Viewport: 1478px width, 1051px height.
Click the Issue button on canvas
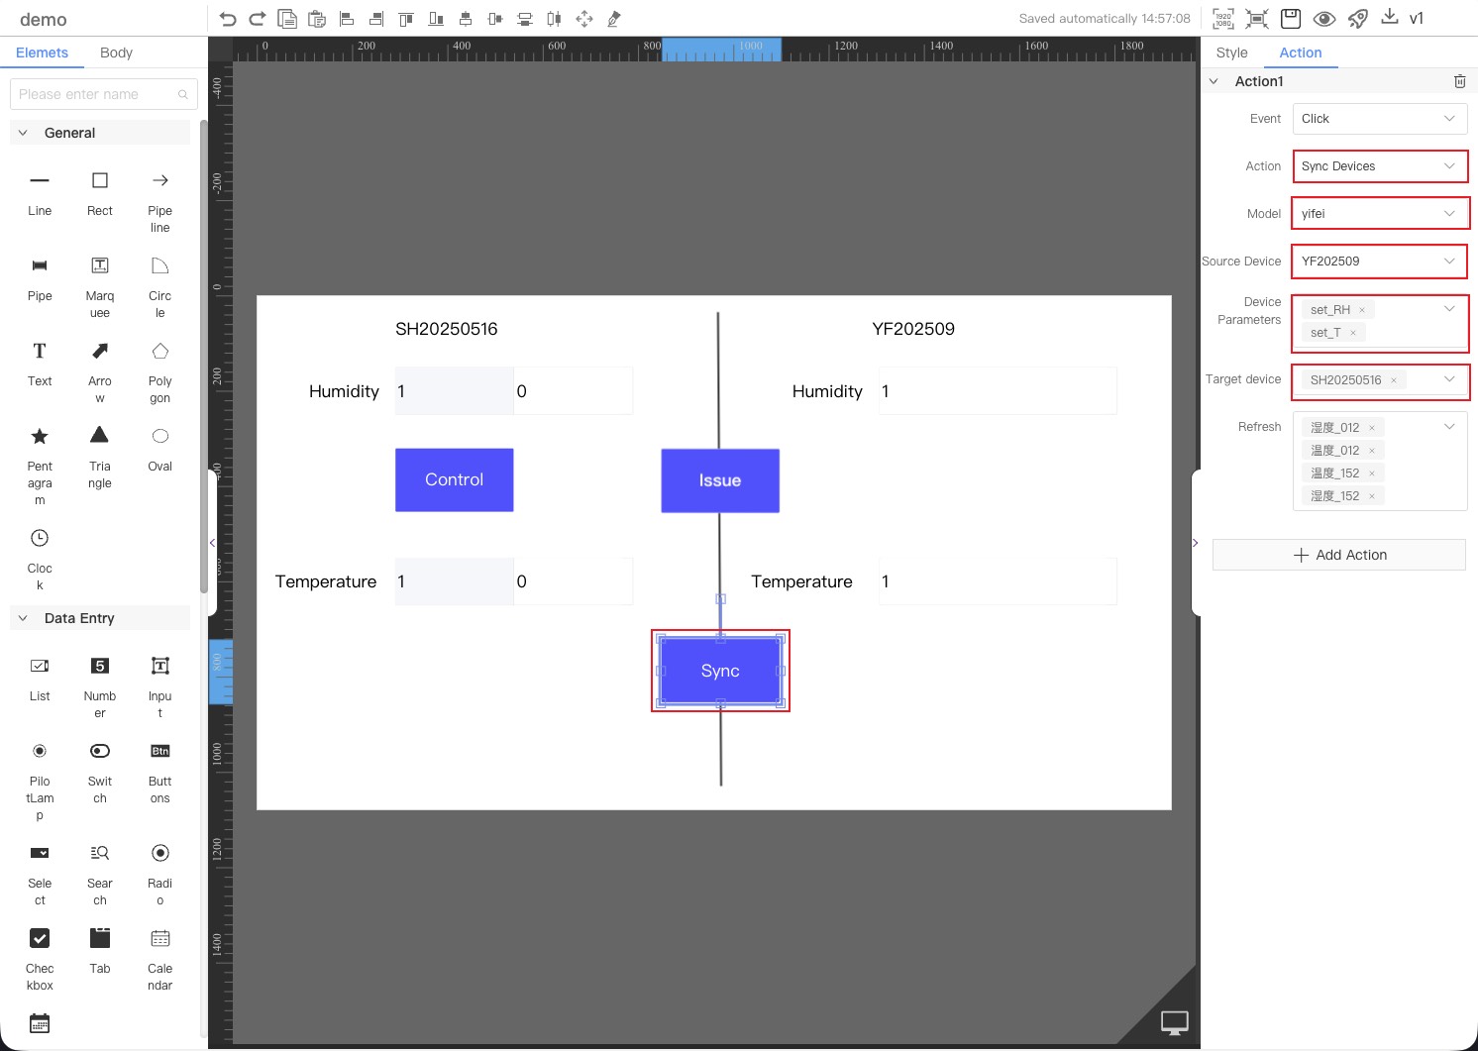[x=720, y=480]
